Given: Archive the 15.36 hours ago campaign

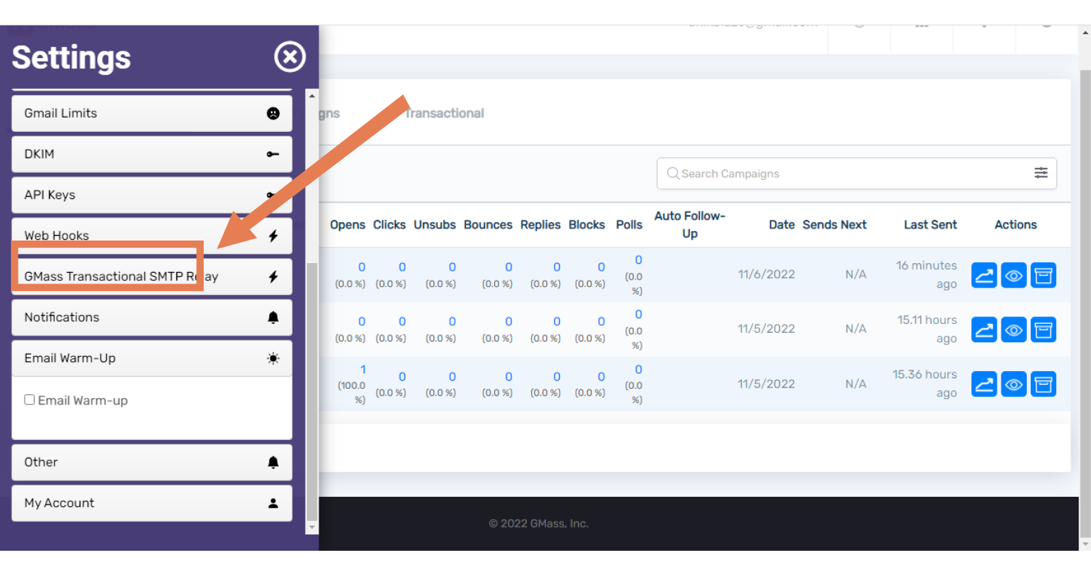Looking at the screenshot, I should (1043, 384).
